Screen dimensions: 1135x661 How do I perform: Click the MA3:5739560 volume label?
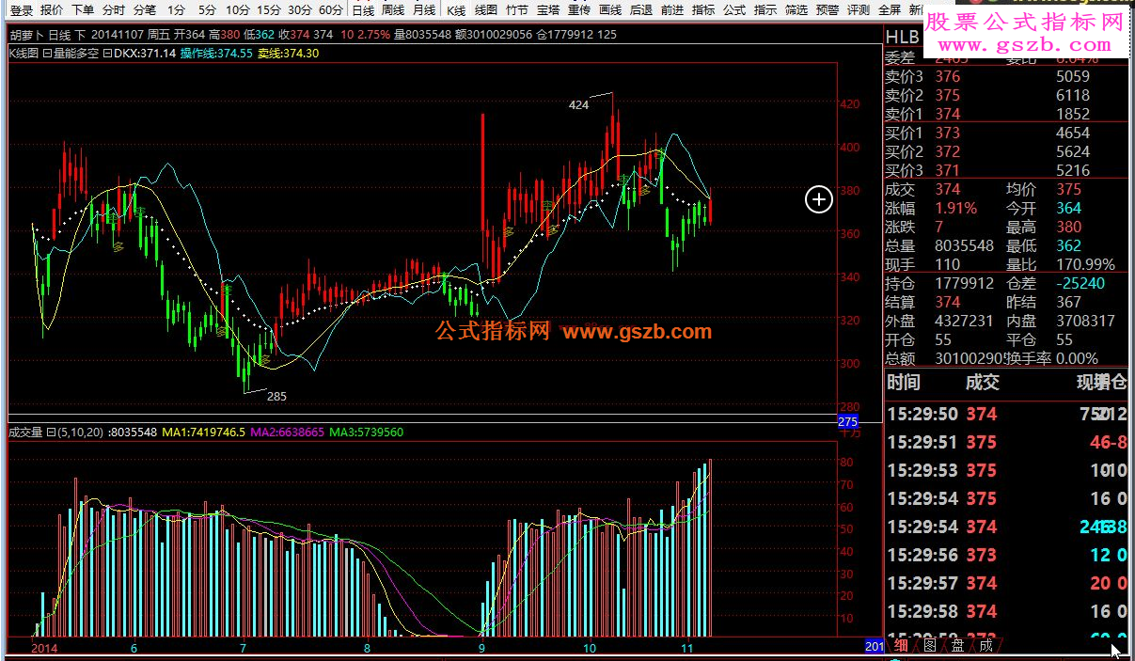pyautogui.click(x=367, y=433)
